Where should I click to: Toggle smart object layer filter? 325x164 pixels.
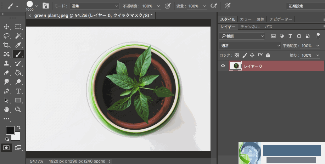tap(308, 36)
